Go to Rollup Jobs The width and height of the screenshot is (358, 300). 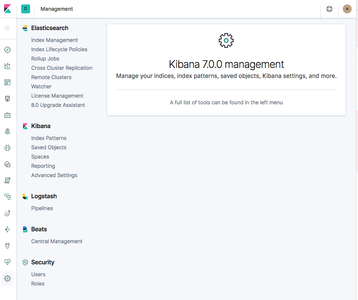coord(45,59)
